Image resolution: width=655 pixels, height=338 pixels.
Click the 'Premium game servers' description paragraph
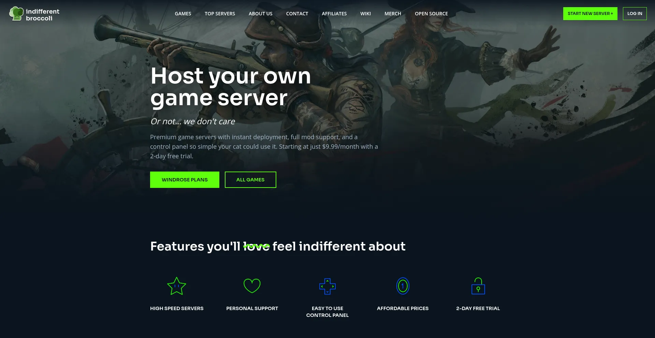coord(264,147)
